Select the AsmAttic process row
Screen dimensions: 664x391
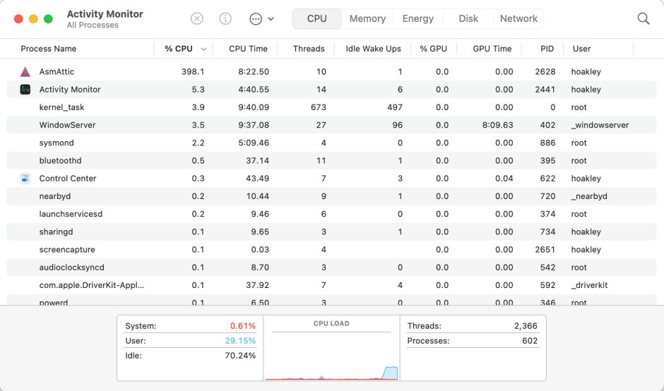point(331,71)
